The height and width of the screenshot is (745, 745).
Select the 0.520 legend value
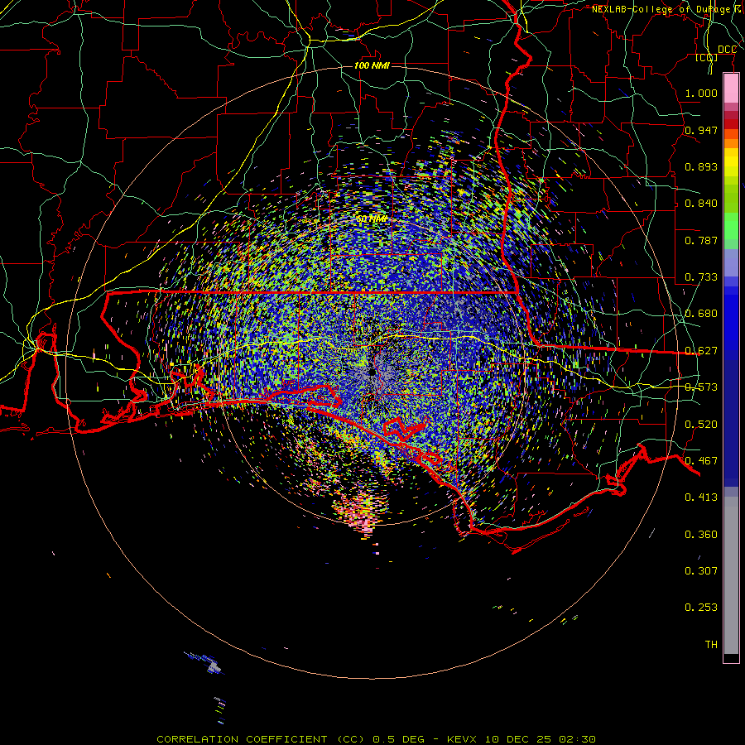click(x=701, y=425)
